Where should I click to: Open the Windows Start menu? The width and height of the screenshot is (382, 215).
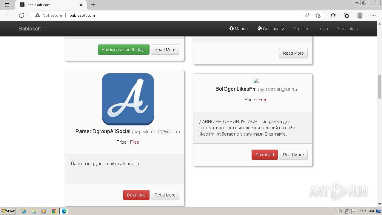(x=8, y=211)
